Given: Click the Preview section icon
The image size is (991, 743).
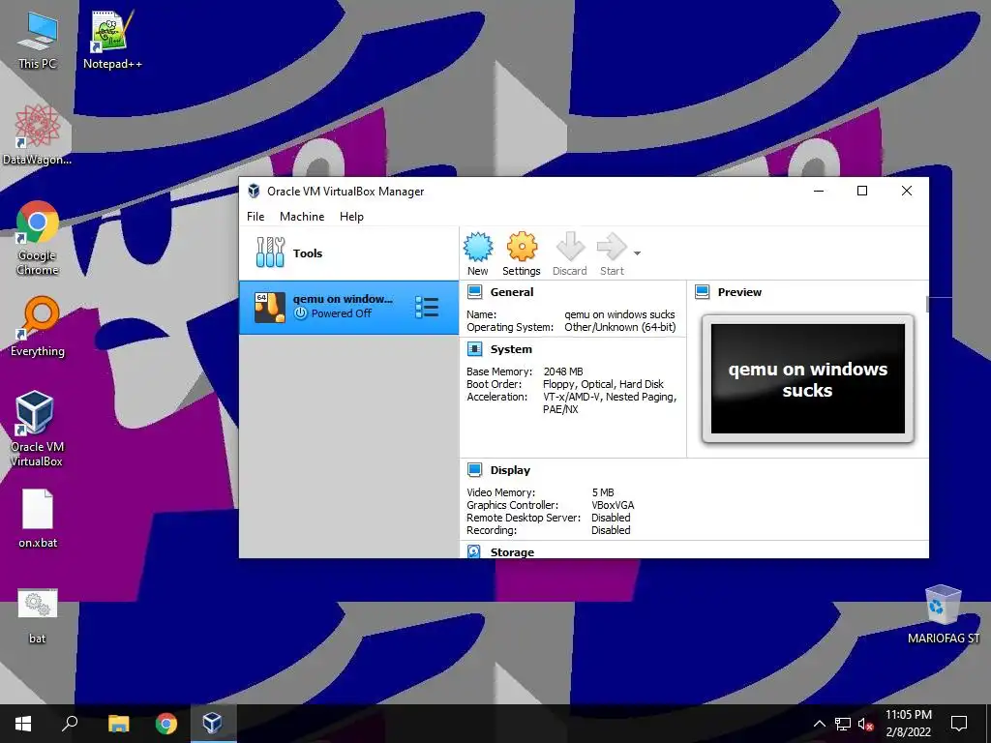Looking at the screenshot, I should [x=703, y=292].
